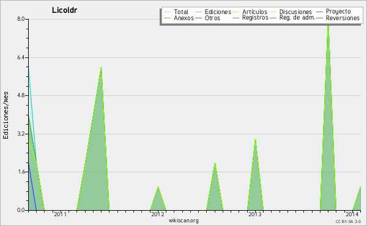Screen dimensions: 367x226
Task: Click the green Ediciones legend line
Action: (198, 12)
